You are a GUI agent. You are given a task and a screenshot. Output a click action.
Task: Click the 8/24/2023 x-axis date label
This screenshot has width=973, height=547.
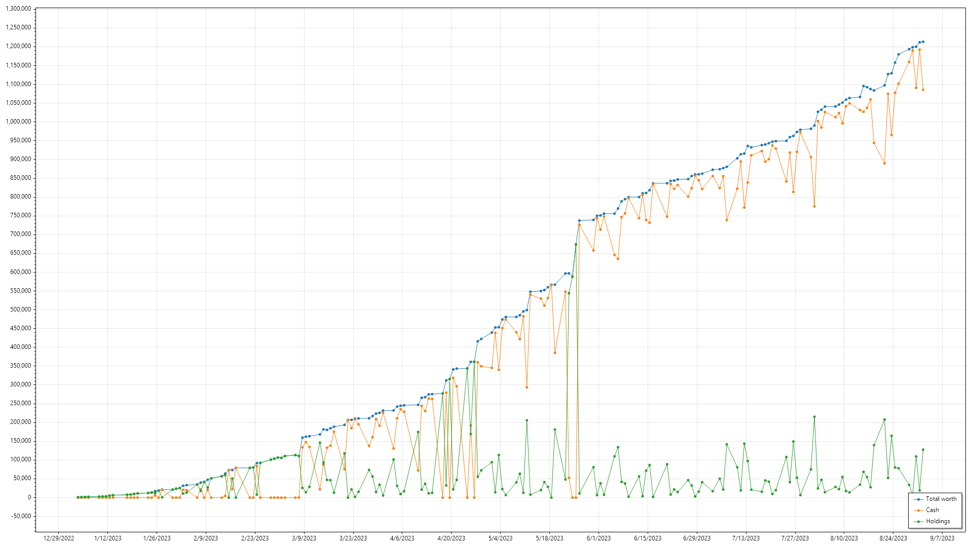893,538
